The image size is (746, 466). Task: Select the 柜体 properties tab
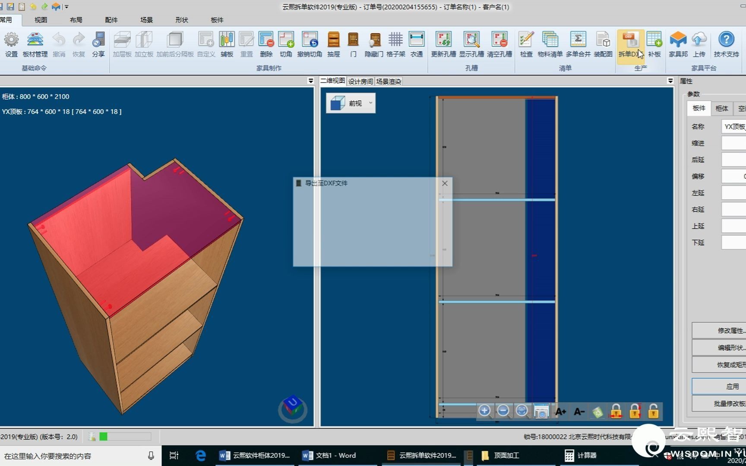coord(721,108)
